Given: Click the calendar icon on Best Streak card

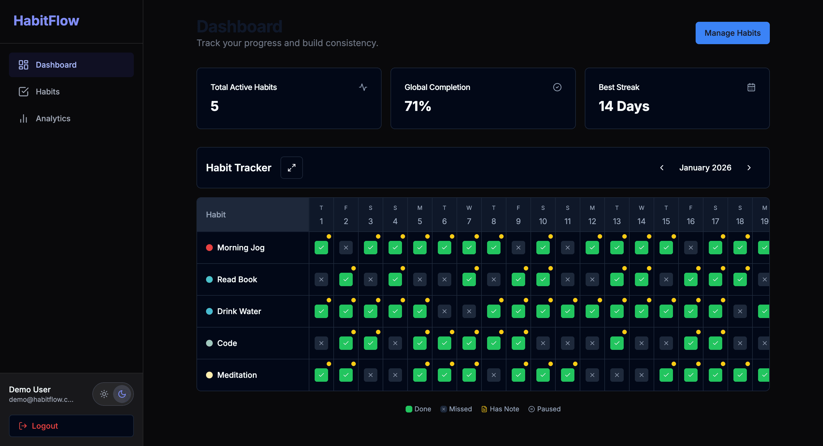Looking at the screenshot, I should [x=751, y=87].
